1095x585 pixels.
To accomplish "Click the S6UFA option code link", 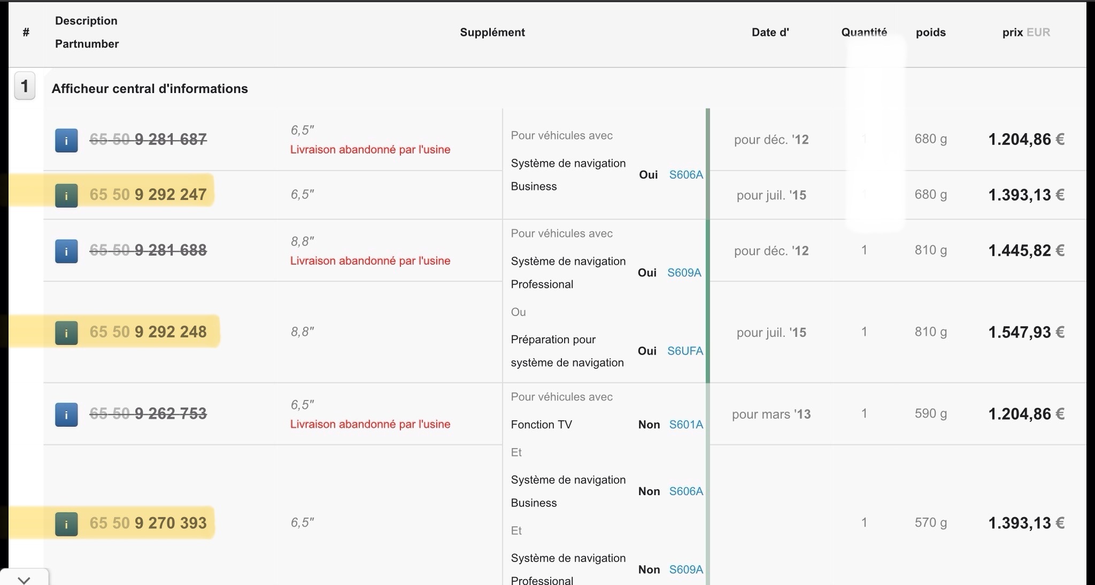I will pos(685,351).
